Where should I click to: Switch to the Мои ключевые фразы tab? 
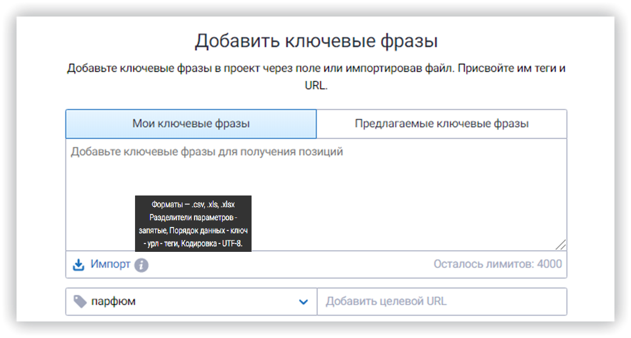191,124
